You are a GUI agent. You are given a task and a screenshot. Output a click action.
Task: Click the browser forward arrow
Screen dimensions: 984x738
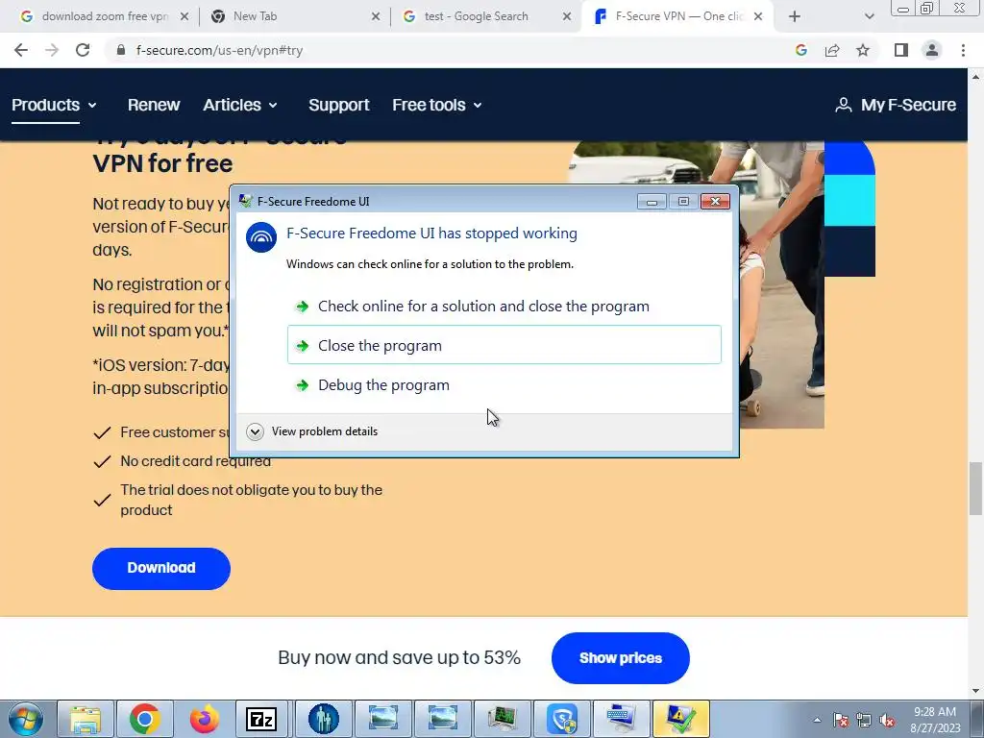[x=52, y=50]
